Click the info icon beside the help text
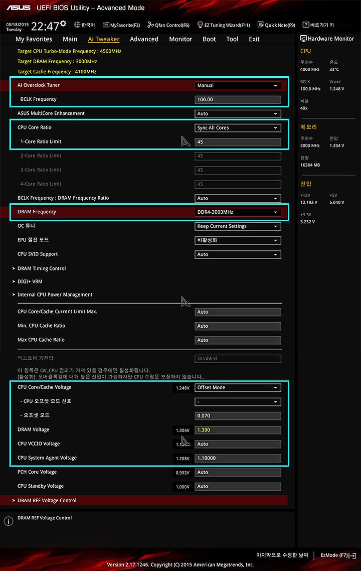Image resolution: width=361 pixels, height=571 pixels. pyautogui.click(x=9, y=521)
